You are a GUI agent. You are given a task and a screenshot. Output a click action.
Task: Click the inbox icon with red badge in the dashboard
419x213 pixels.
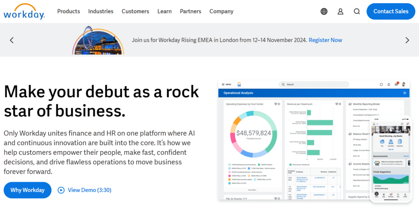click(x=396, y=84)
